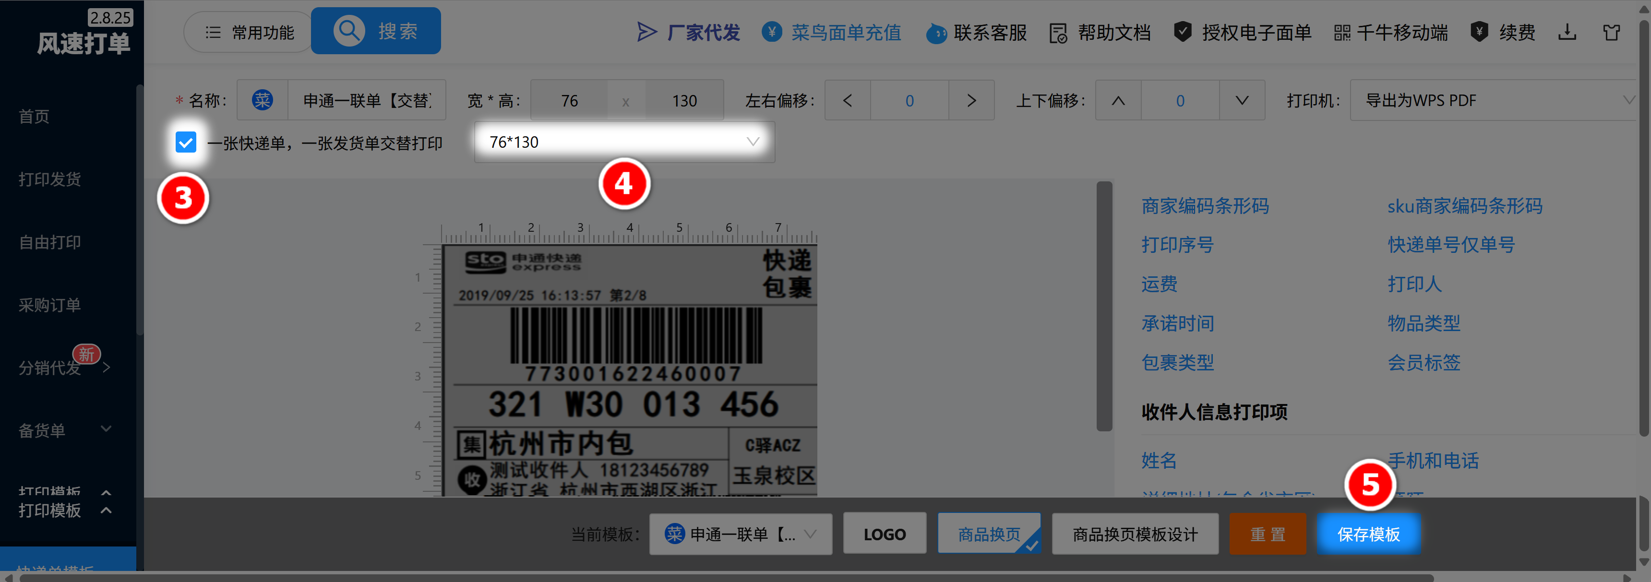This screenshot has width=1651, height=582.
Task: Open 打印发货 in sidebar
Action: pyautogui.click(x=49, y=179)
